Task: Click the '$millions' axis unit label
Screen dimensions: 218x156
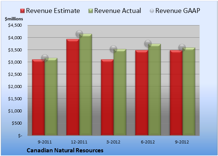Action: pyautogui.click(x=14, y=19)
